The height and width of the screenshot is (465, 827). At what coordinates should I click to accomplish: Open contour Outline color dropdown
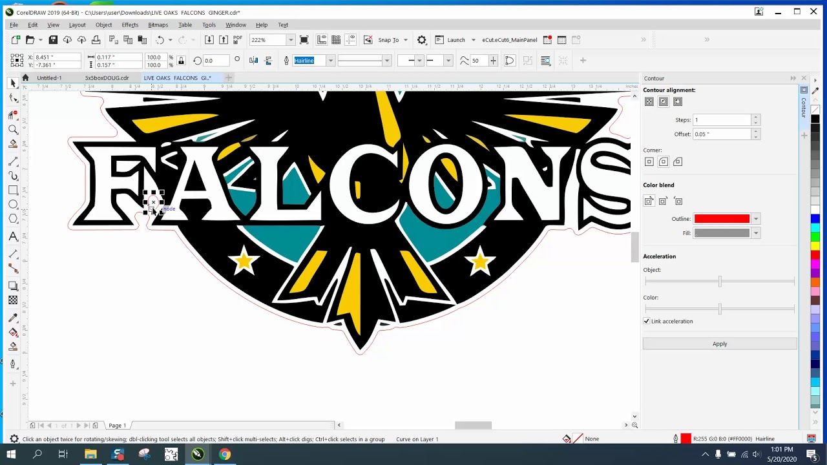(x=756, y=219)
